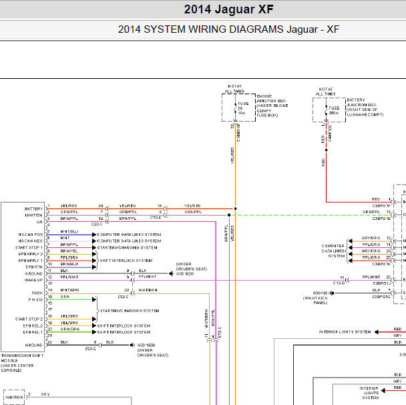This screenshot has width=406, height=405.
Task: Select the "PARK" pin label
Action: 37,293
